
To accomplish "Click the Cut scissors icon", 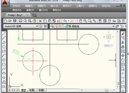I will (40, 21).
